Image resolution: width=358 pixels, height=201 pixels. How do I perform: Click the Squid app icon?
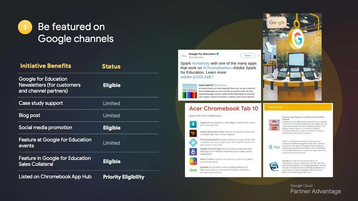[x=193, y=124]
